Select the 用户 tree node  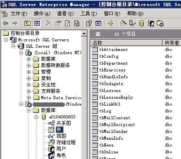pos(61,149)
